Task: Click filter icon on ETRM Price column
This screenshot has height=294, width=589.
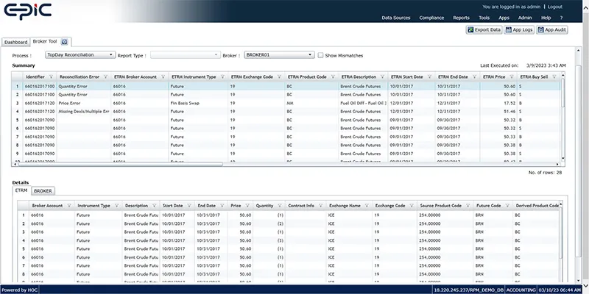Action: tap(511, 76)
